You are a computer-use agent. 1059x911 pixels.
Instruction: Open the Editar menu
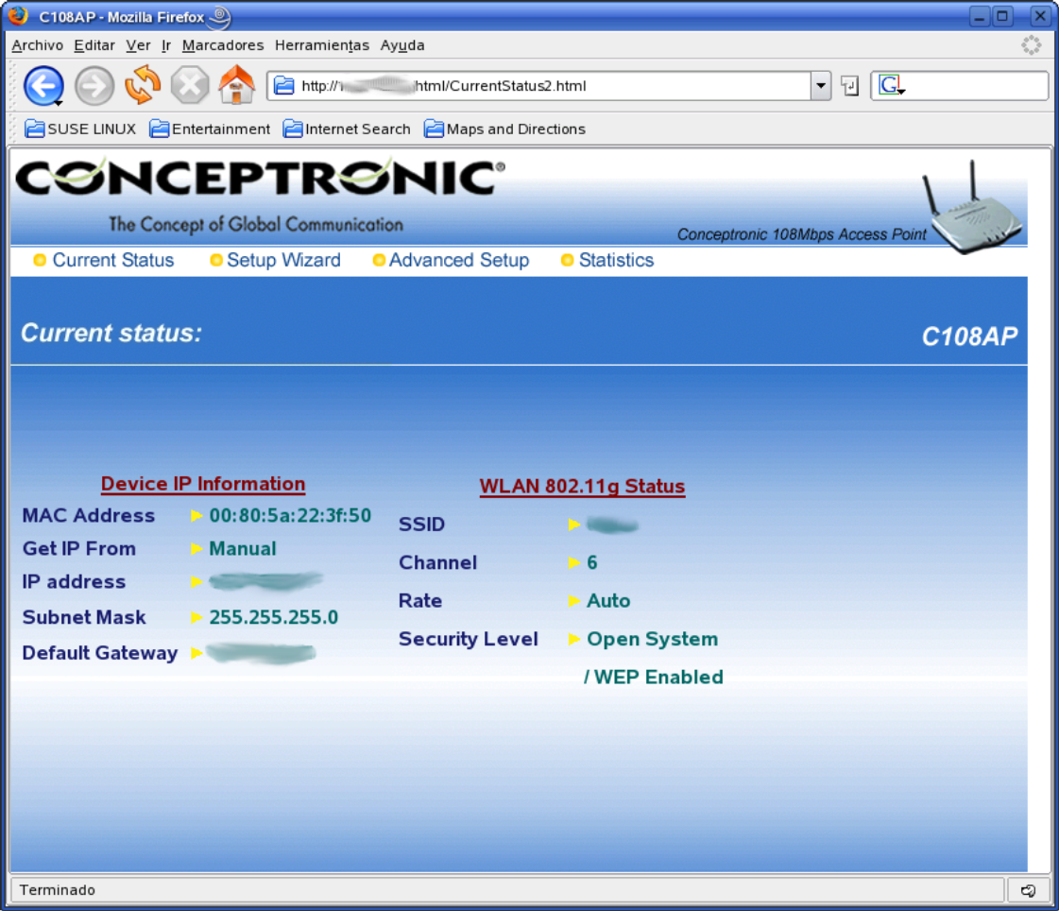tap(94, 45)
